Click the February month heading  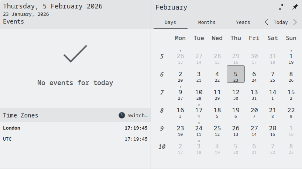(x=171, y=7)
